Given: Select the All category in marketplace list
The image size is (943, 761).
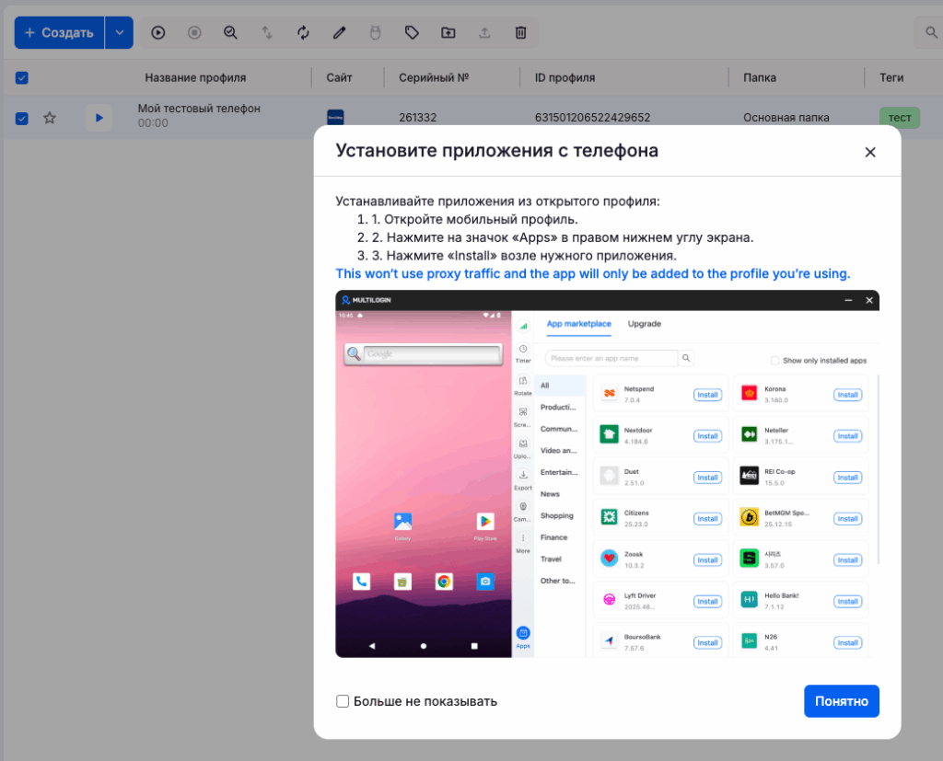Looking at the screenshot, I should (x=559, y=386).
